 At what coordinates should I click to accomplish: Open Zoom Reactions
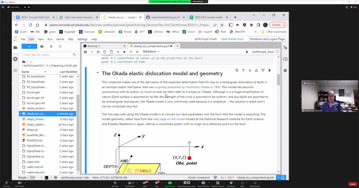coord(231,184)
